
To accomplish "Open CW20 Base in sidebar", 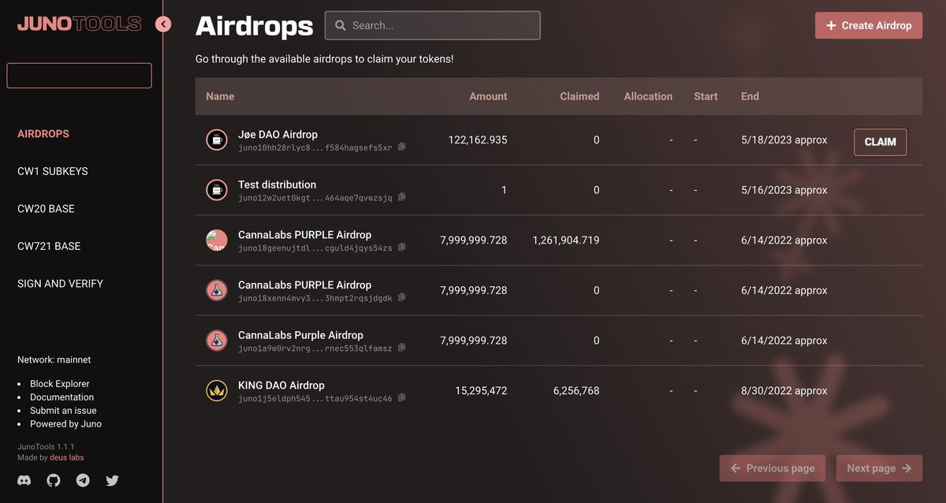I will [46, 209].
